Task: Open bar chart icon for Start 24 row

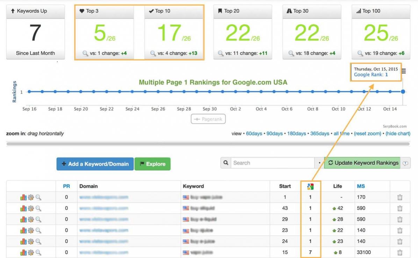Action: coord(23,242)
